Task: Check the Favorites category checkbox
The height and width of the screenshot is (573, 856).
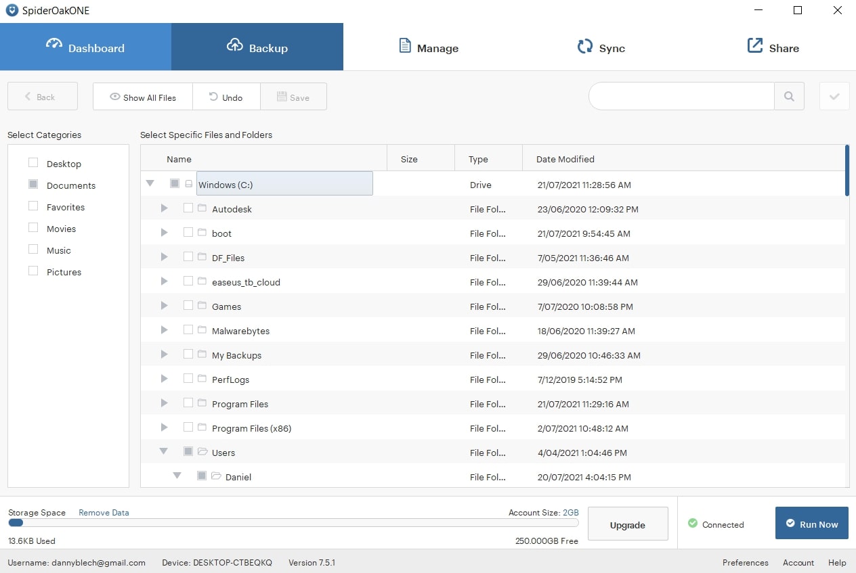Action: (x=33, y=206)
